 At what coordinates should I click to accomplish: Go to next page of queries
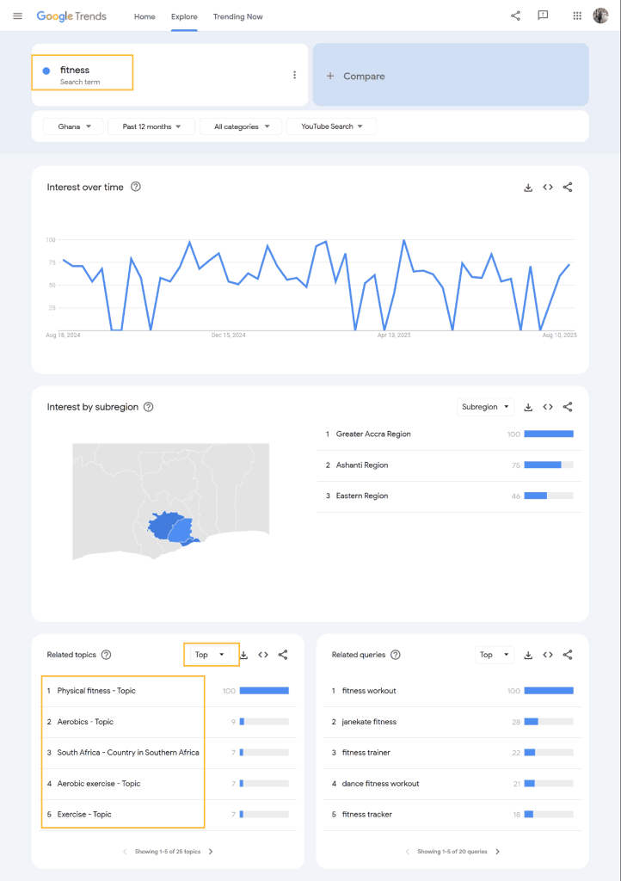pos(497,852)
